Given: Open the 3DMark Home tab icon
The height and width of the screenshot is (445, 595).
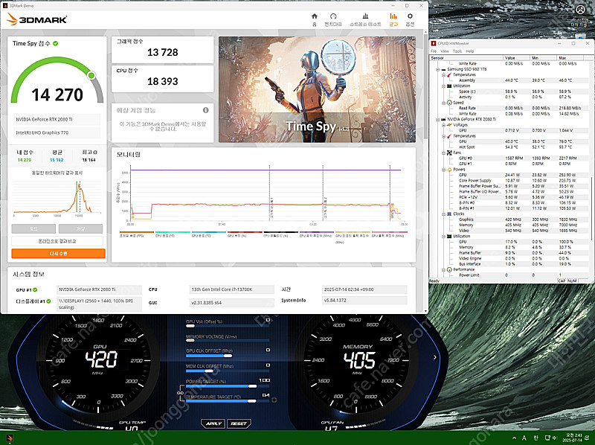Looking at the screenshot, I should (314, 16).
